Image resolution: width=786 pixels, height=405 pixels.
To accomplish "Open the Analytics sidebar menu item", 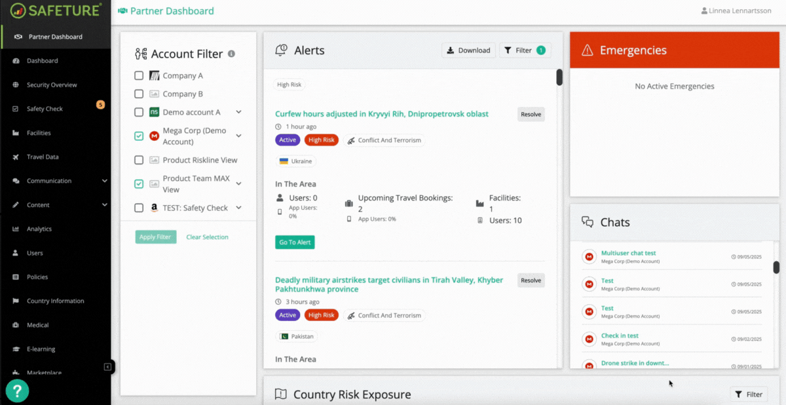I will coord(41,229).
